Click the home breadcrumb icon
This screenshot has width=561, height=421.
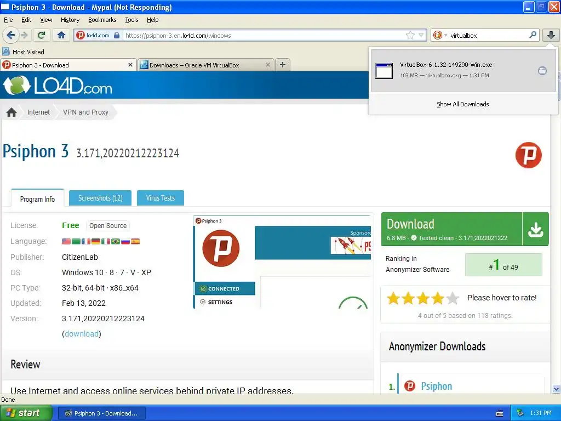[x=12, y=112]
